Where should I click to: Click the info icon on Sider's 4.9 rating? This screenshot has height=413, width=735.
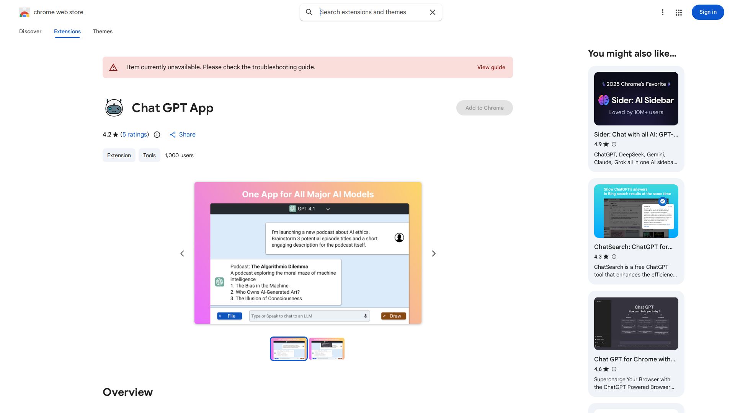614,144
